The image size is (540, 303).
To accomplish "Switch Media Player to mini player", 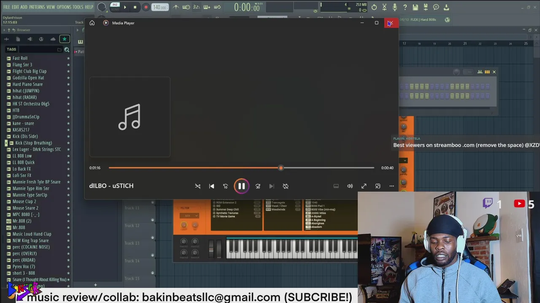I will (x=378, y=186).
